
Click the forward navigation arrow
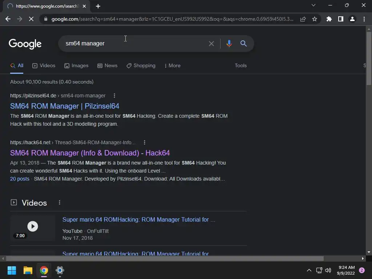click(x=20, y=19)
